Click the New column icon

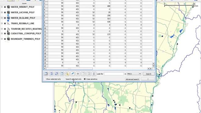[83, 74]
